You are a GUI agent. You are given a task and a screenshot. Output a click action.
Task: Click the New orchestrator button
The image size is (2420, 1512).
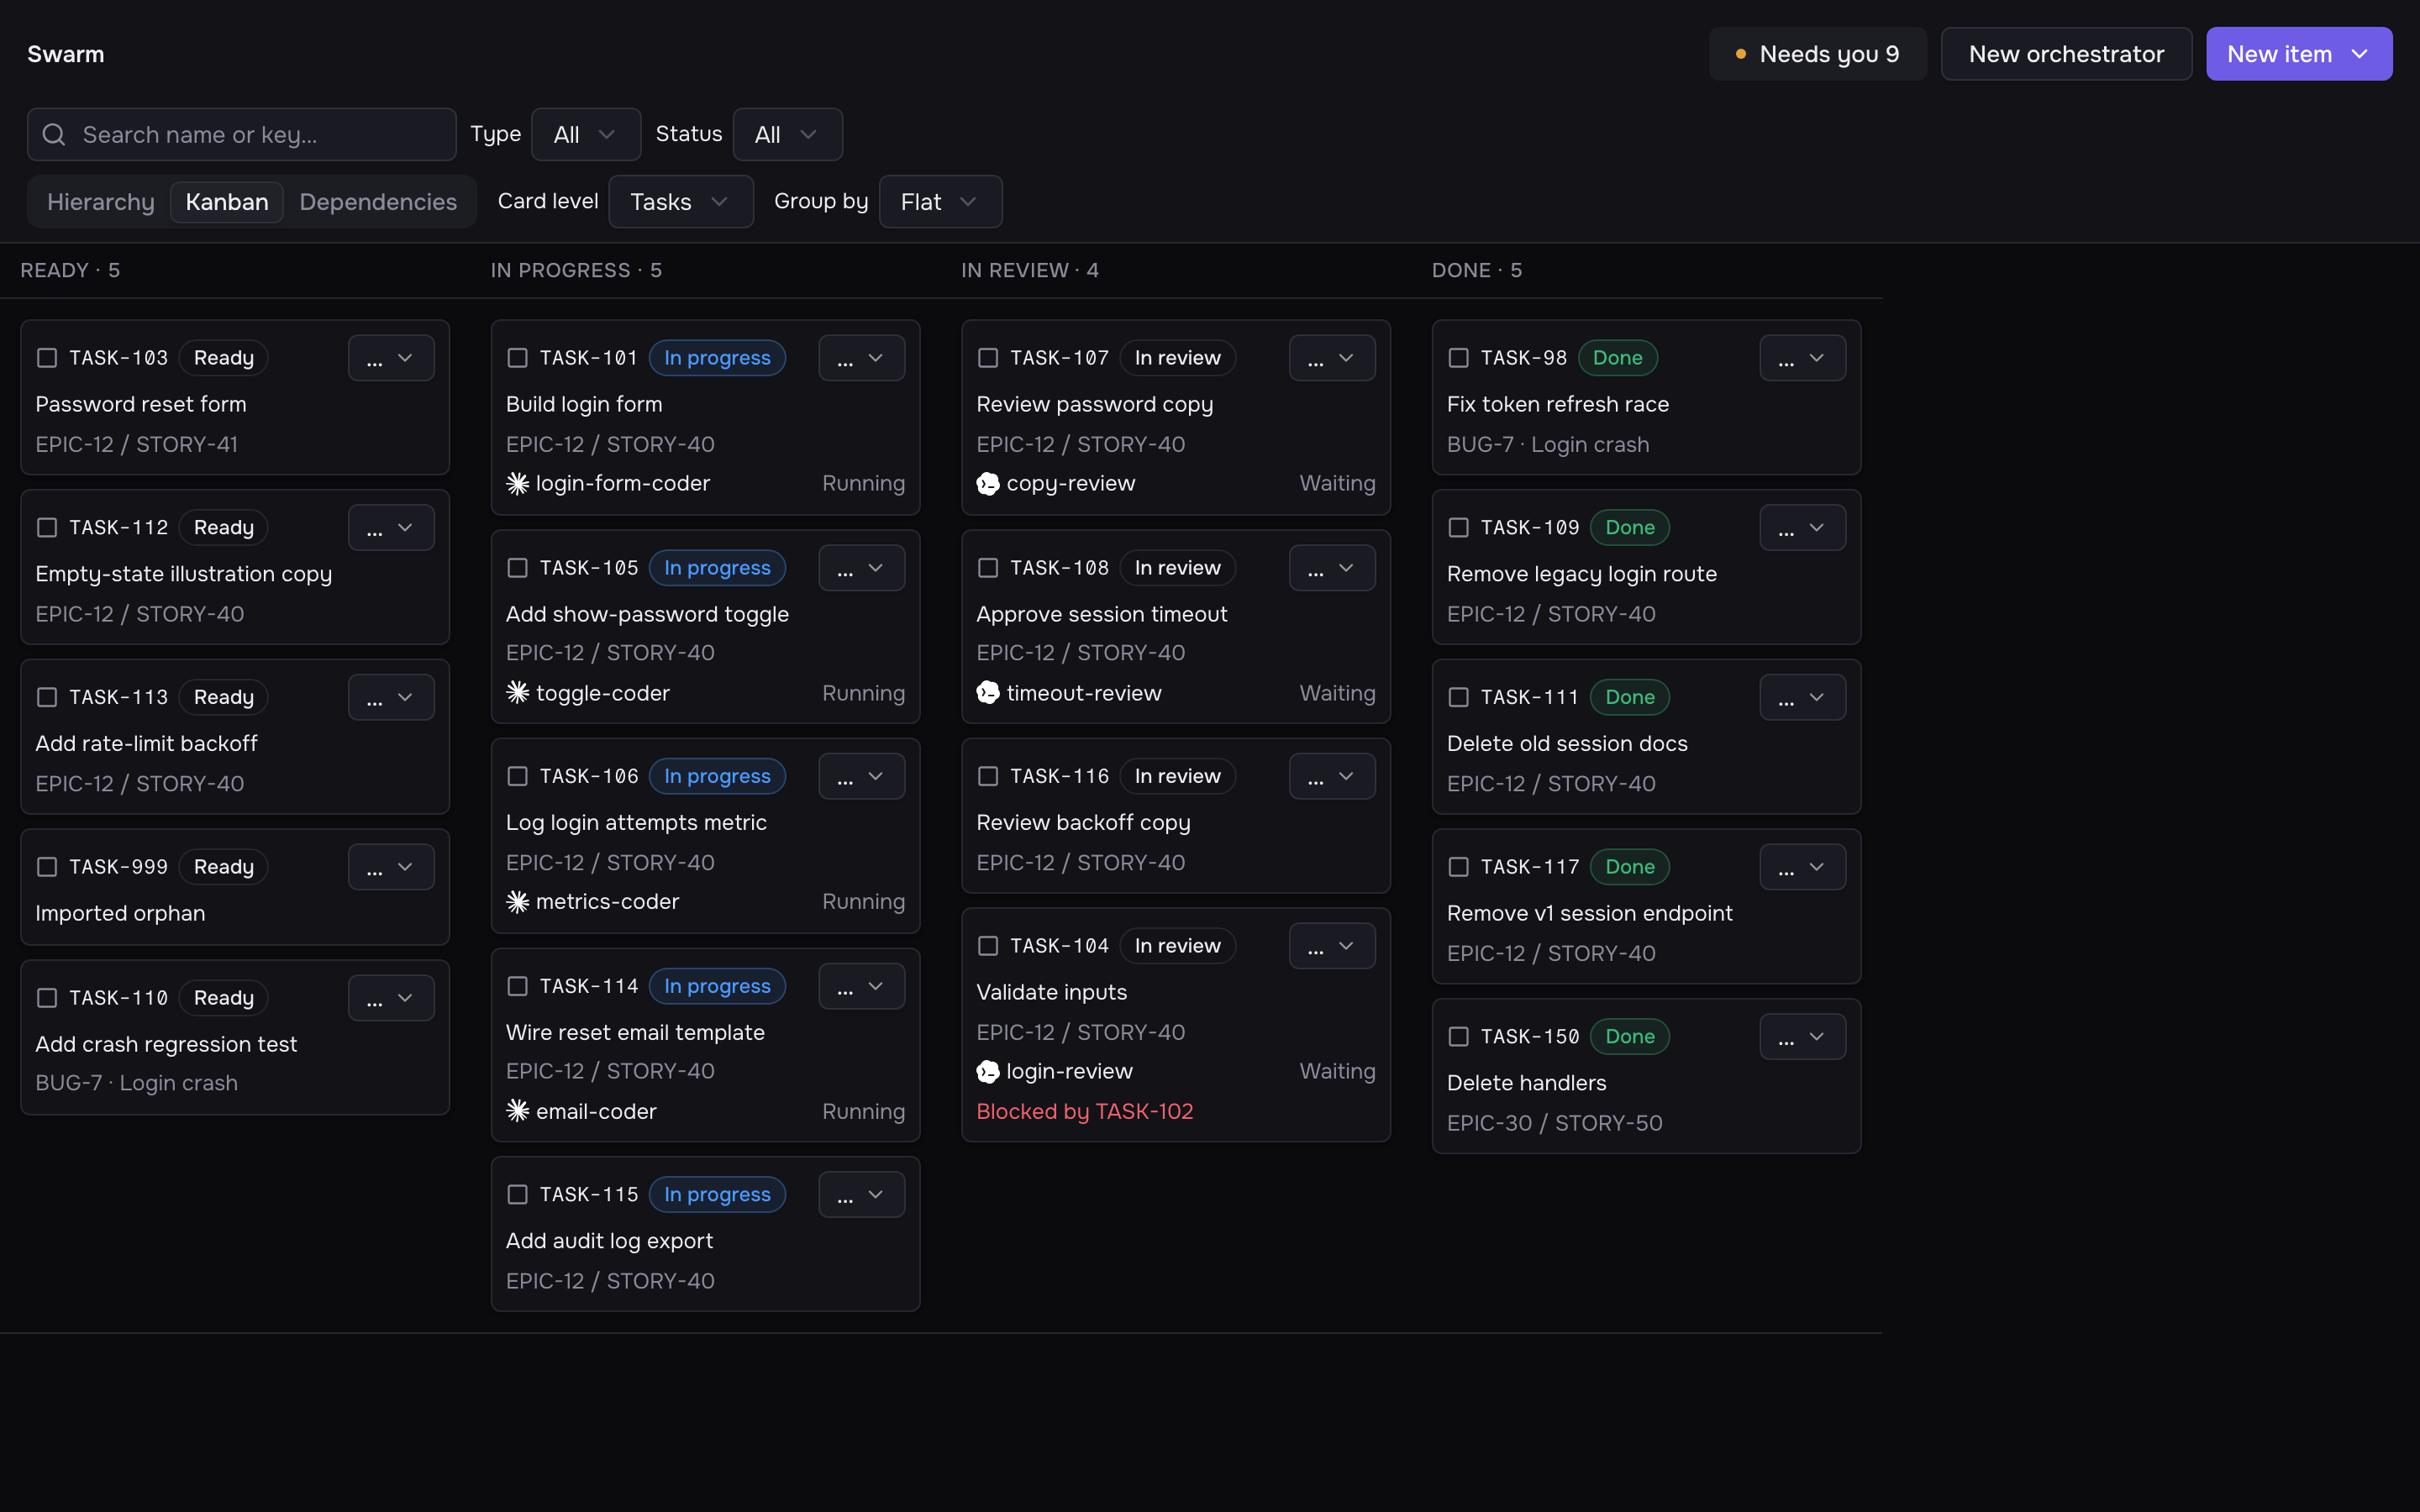pyautogui.click(x=2066, y=54)
